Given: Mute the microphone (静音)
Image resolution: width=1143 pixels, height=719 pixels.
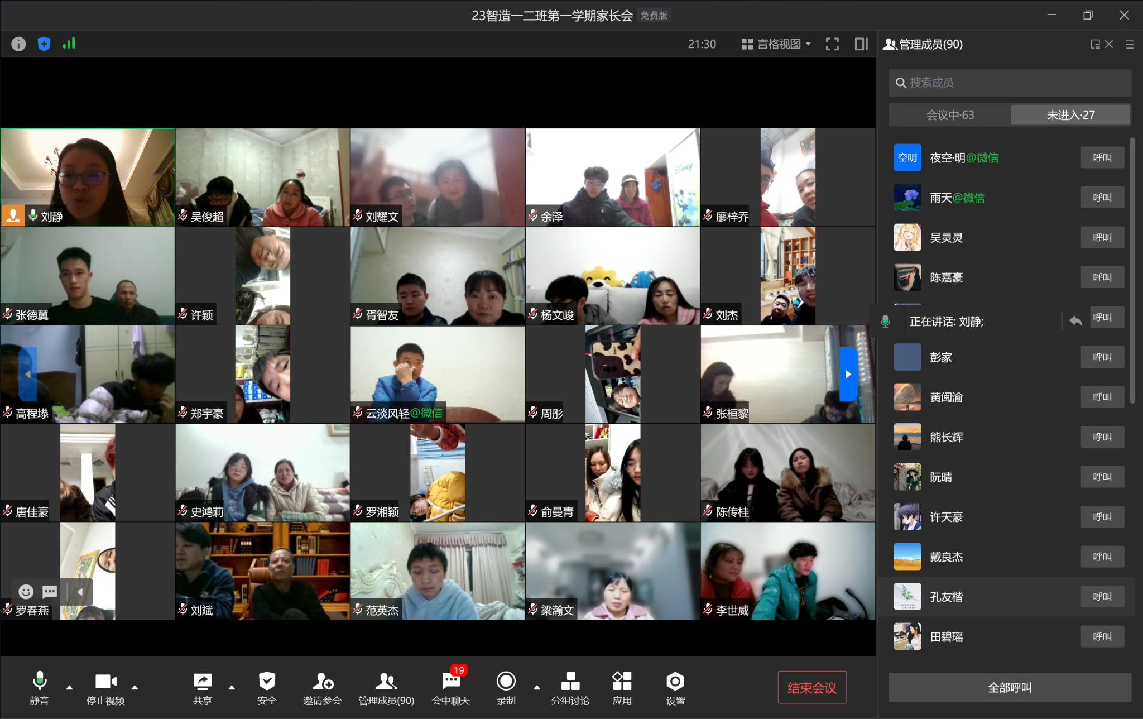Looking at the screenshot, I should tap(39, 682).
